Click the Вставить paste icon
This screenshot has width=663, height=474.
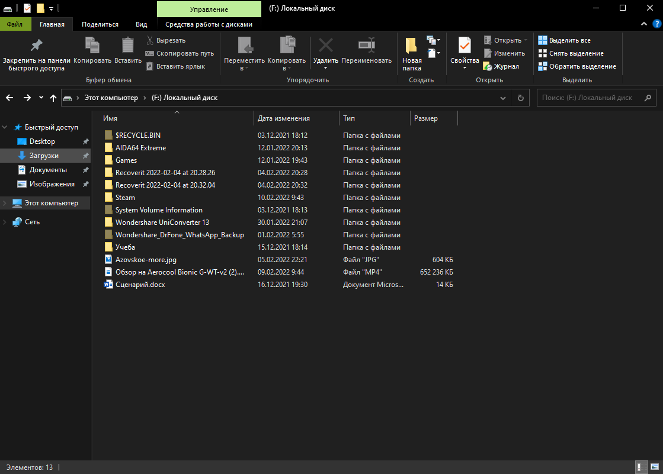128,46
